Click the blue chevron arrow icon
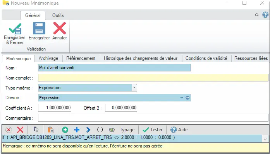Screen dimensions: 270x154 point(88,130)
